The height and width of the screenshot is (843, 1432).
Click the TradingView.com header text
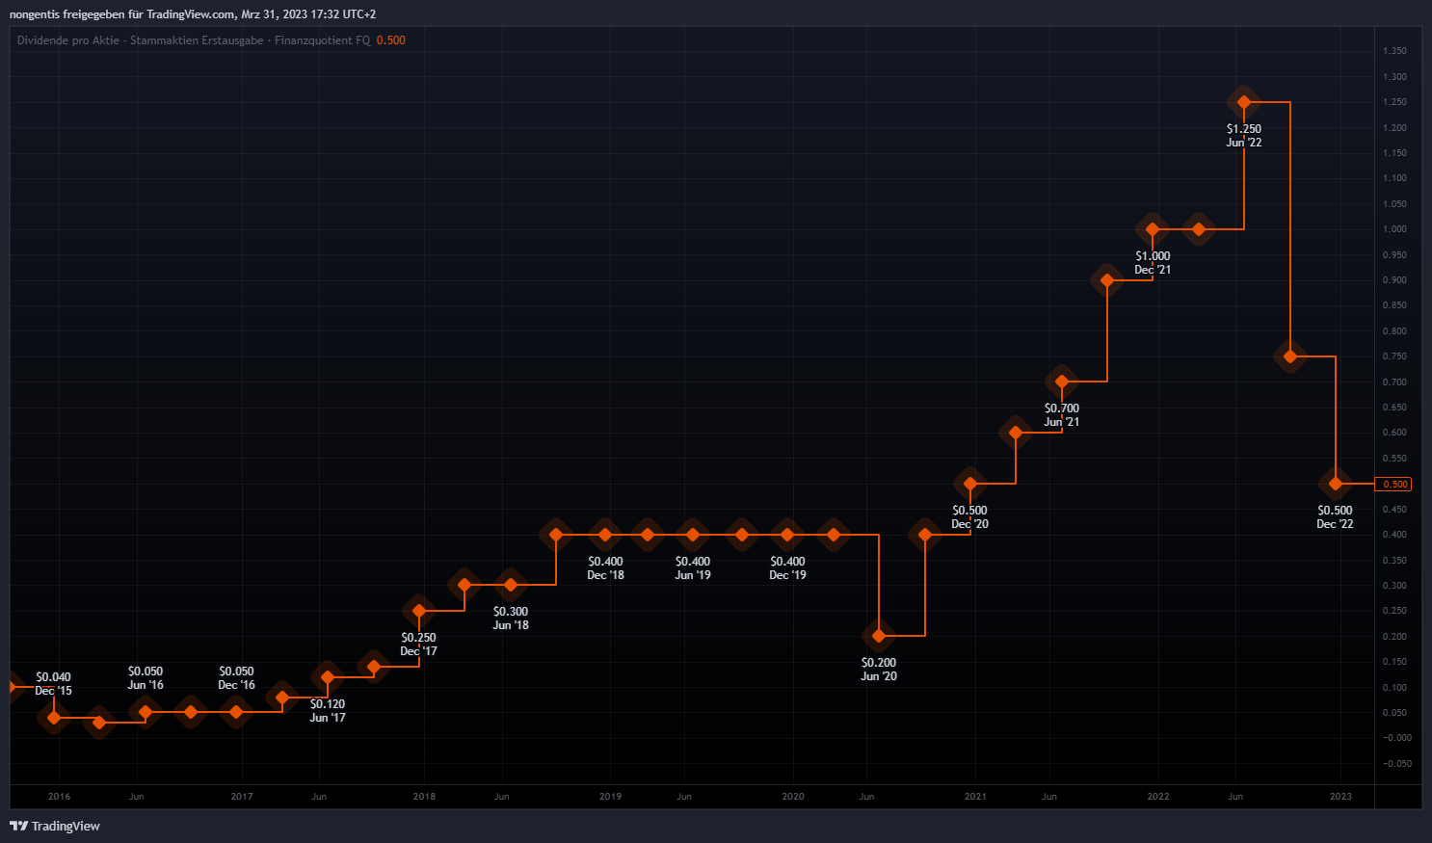coord(190,14)
